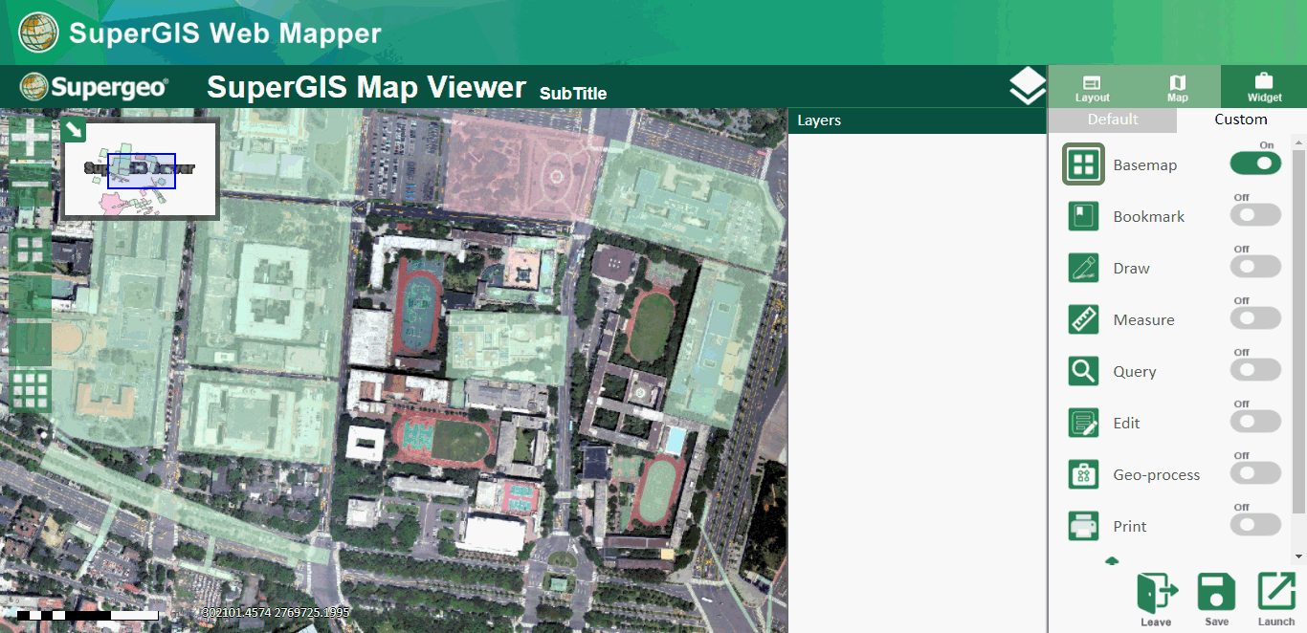
Task: Select the Custom widgets tab
Action: coord(1241,120)
